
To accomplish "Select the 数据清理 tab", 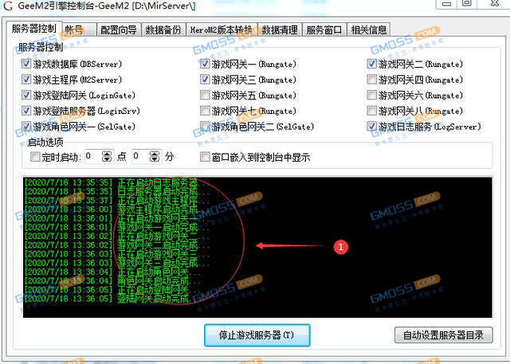I will tap(280, 30).
